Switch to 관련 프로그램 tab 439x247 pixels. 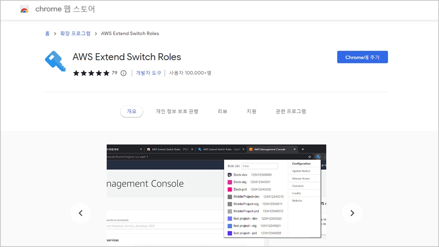pos(290,111)
